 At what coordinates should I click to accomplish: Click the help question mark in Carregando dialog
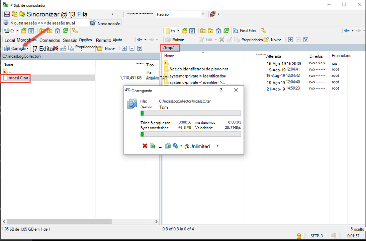(x=221, y=90)
